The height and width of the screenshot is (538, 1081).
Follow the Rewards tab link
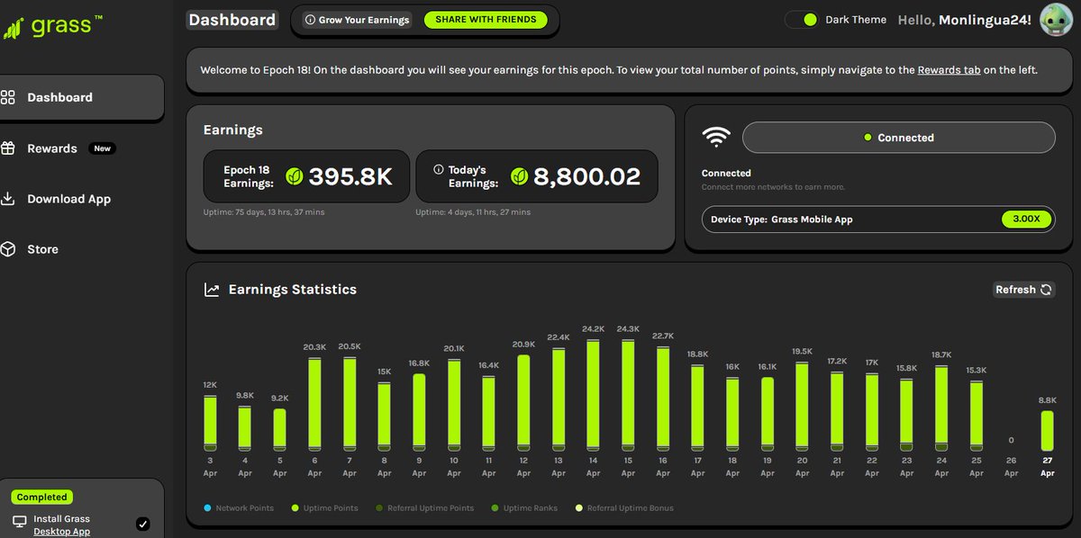pyautogui.click(x=949, y=69)
